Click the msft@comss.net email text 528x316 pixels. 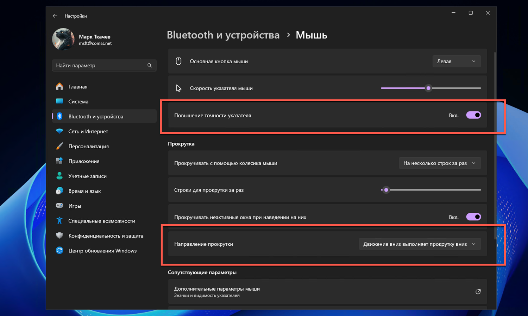[x=95, y=43]
